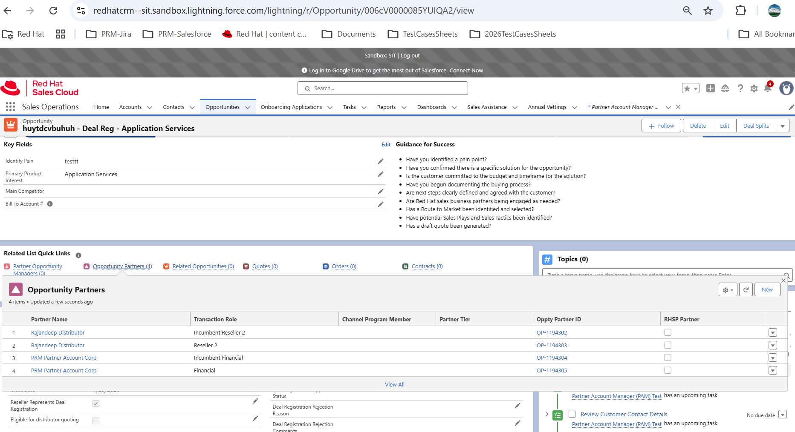This screenshot has height=432, width=795.
Task: Open the Reports navigation tab
Action: coord(386,107)
